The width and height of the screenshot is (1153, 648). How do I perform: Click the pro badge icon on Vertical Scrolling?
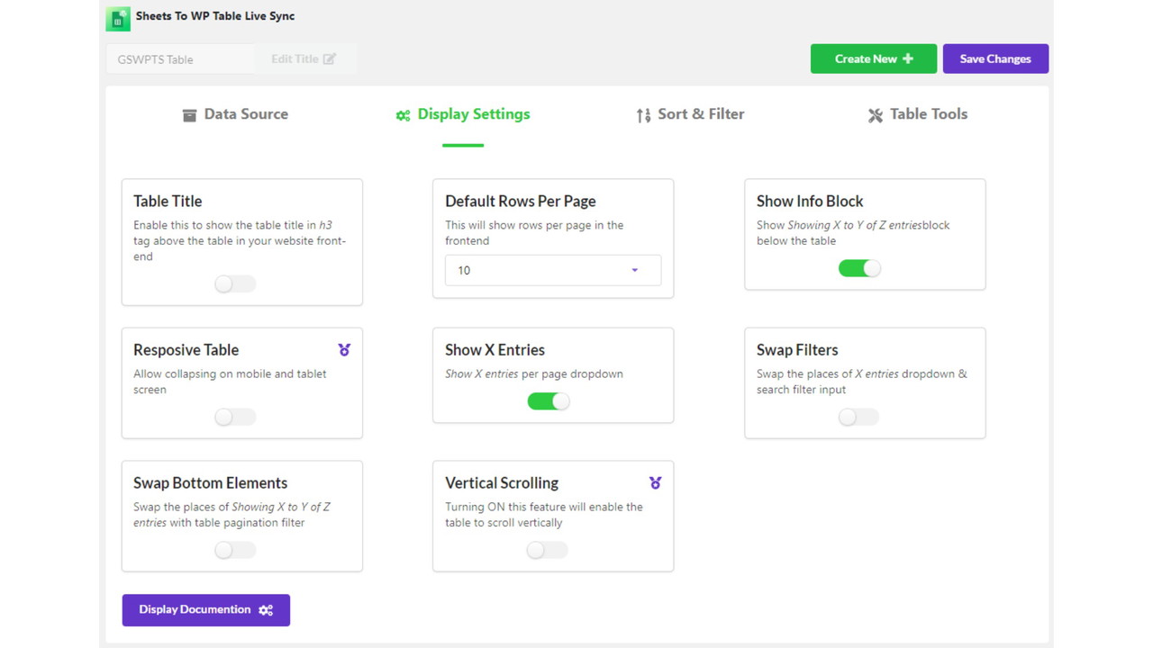click(655, 482)
